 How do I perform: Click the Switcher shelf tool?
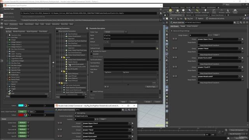pyautogui.click(x=228, y=11)
